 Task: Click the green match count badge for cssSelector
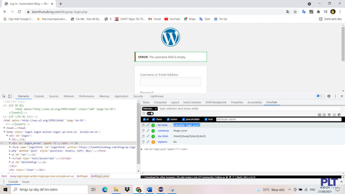click(153, 131)
